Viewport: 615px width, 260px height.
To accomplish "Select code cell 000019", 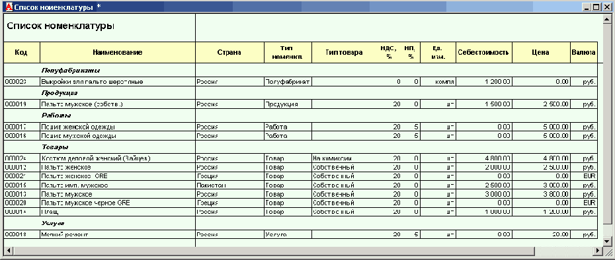I will coord(22,104).
